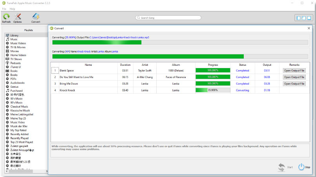
Task: Select Meine Lieblingstitel playlist
Action: [22, 114]
